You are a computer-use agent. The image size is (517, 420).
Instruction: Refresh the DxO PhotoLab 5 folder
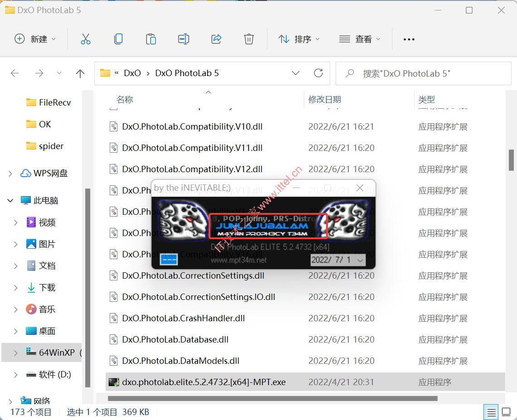(318, 73)
